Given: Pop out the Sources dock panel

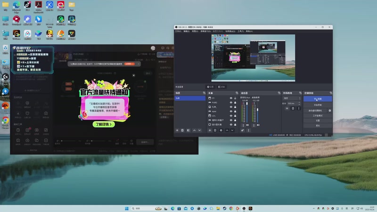Looking at the screenshot, I should click(x=237, y=93).
